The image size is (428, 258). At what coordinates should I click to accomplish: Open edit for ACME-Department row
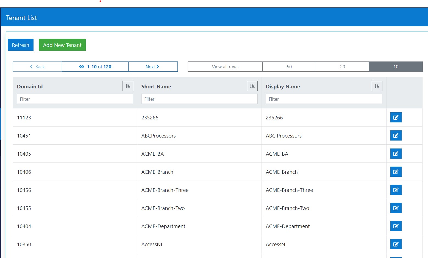(396, 226)
